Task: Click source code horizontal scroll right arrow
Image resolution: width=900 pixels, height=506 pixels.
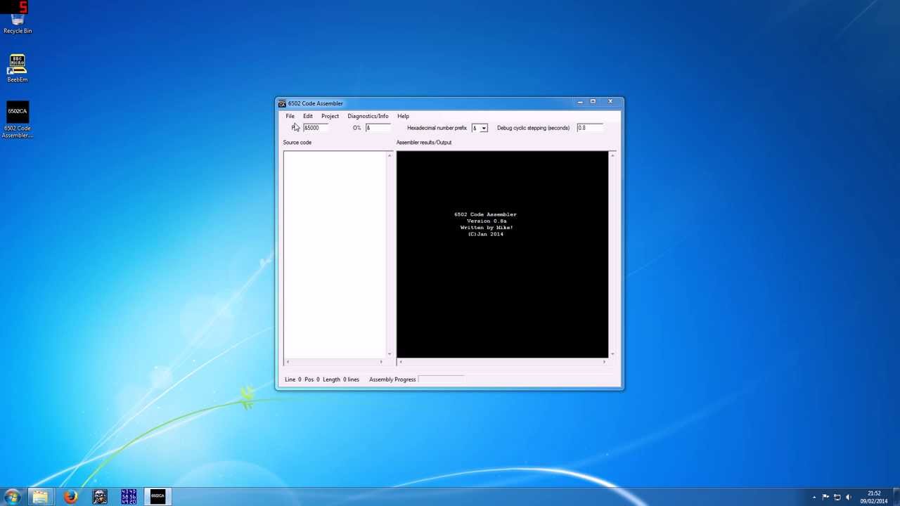Action: [381, 362]
